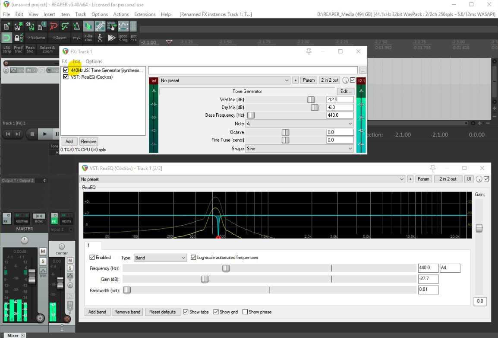Screen dimensions: 498x338
Task: Click the Reset defaults button
Action: (x=162, y=312)
